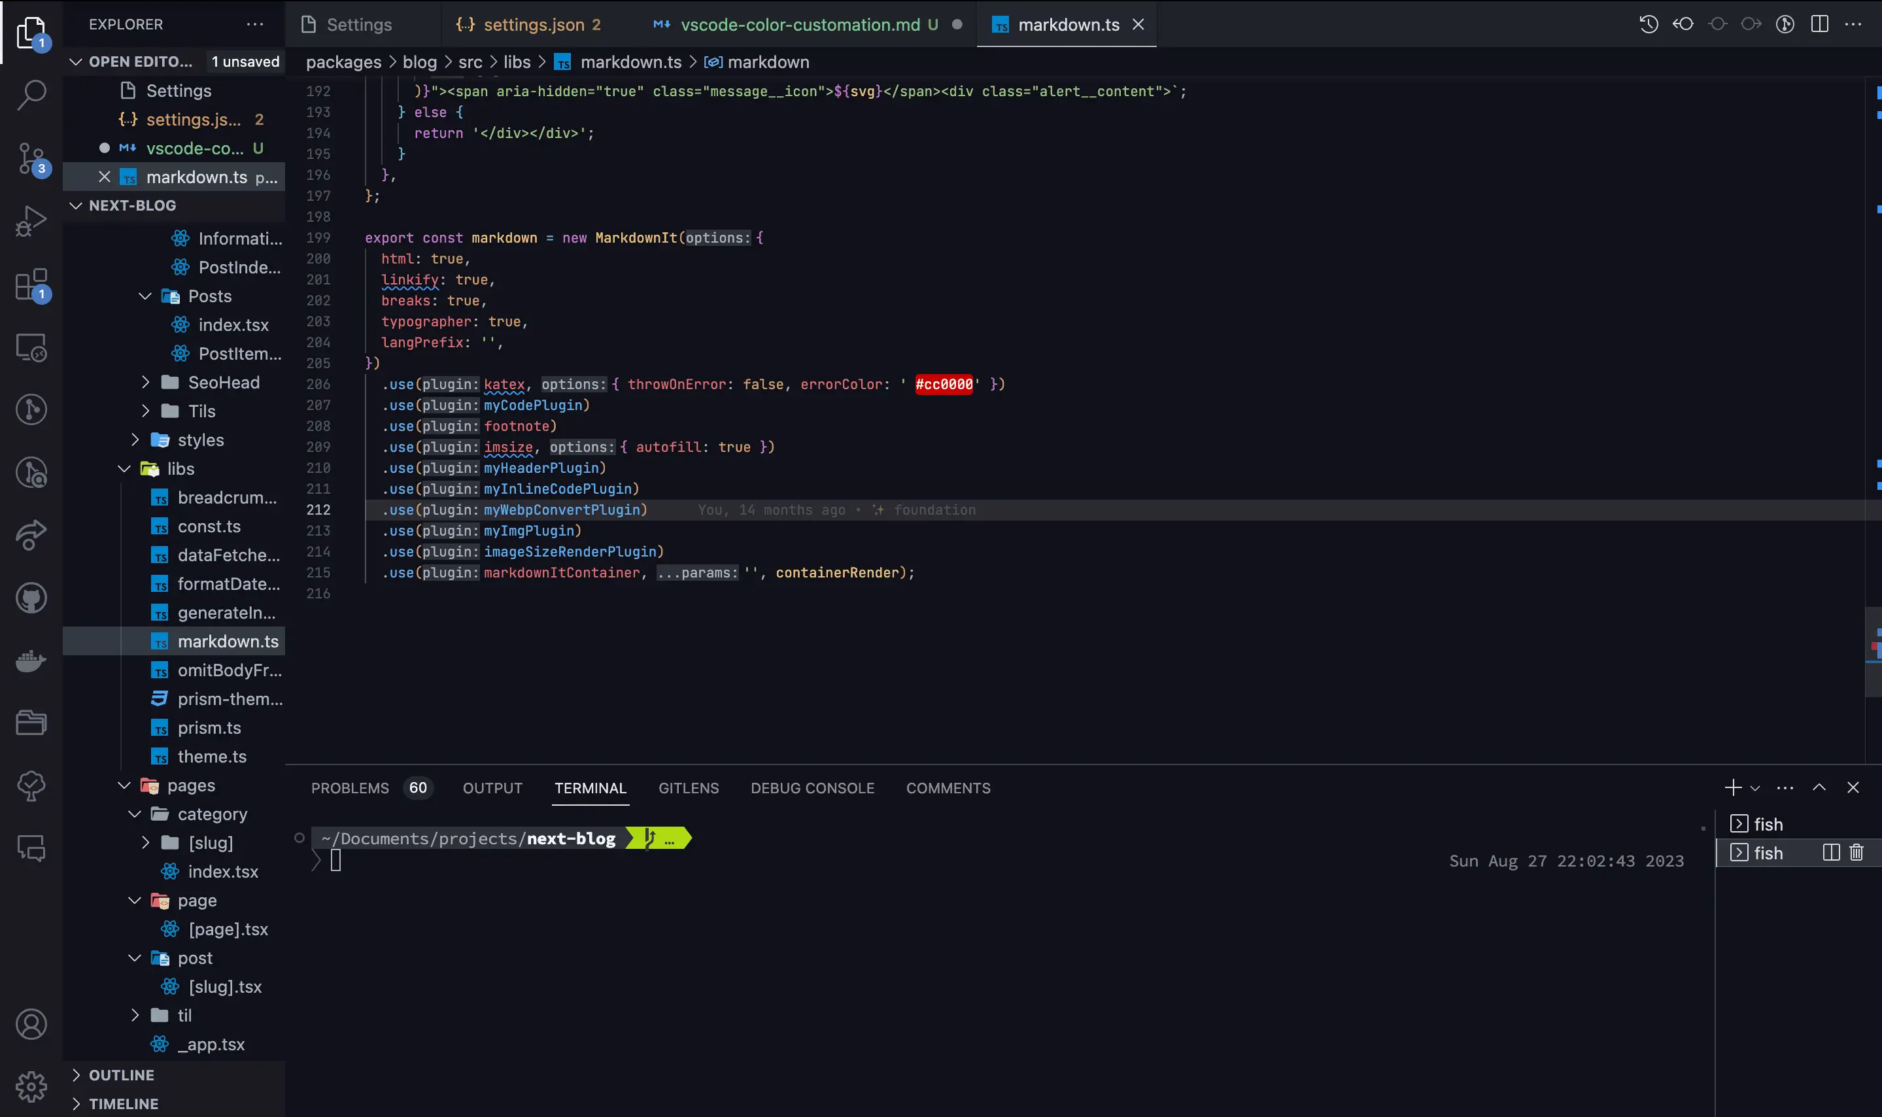
Task: Open the Accounts icon at bottom
Action: coord(31,1023)
